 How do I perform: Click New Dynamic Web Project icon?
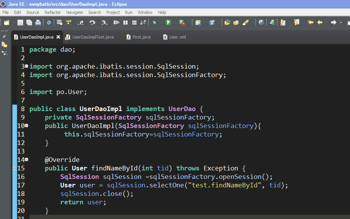pos(198,22)
